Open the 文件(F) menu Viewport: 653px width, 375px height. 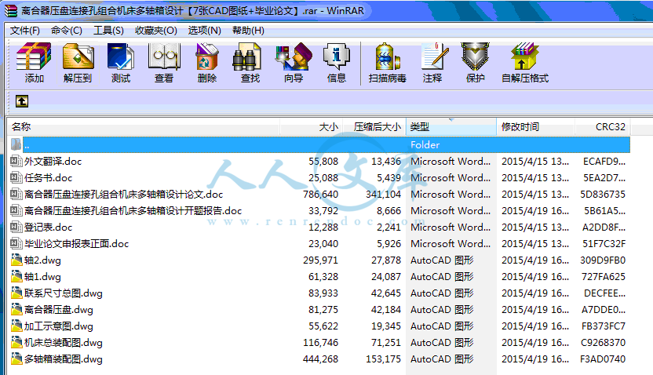25,31
